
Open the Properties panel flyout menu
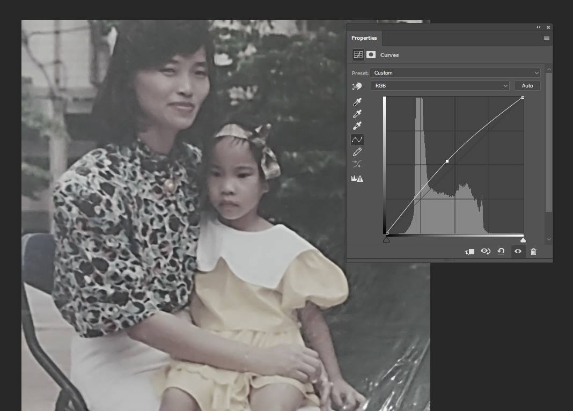(546, 38)
